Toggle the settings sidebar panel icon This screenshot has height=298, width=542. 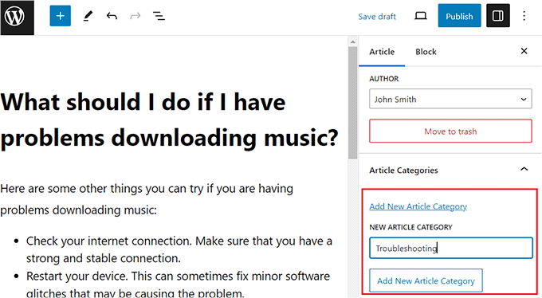coord(497,16)
